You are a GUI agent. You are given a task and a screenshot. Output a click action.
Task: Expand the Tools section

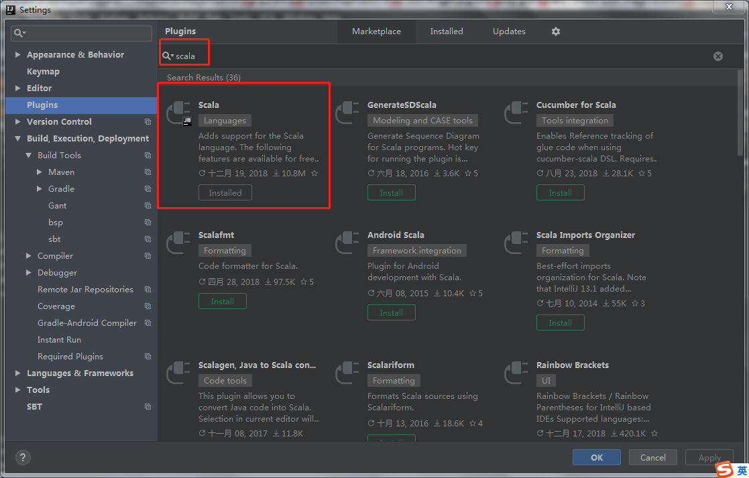coord(17,390)
